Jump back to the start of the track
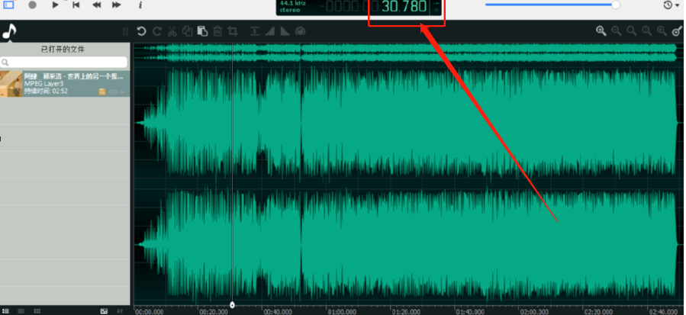The width and height of the screenshot is (686, 315). [x=76, y=5]
